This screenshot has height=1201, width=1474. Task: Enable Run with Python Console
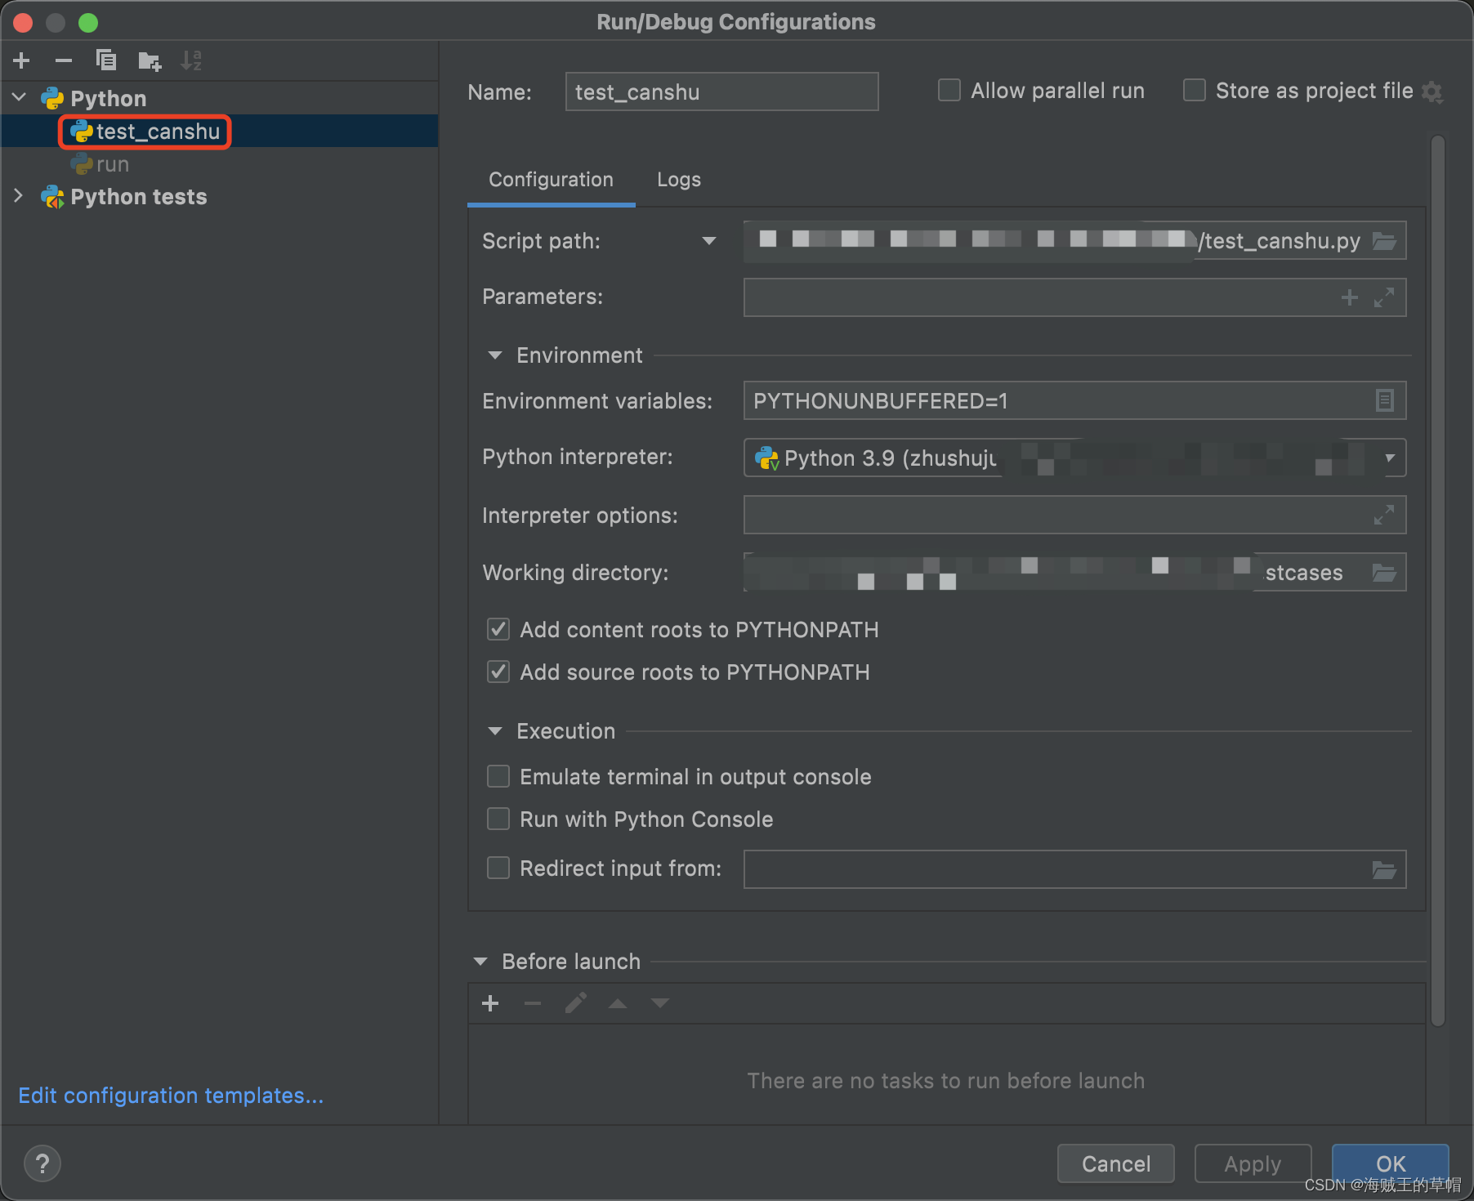tap(498, 819)
